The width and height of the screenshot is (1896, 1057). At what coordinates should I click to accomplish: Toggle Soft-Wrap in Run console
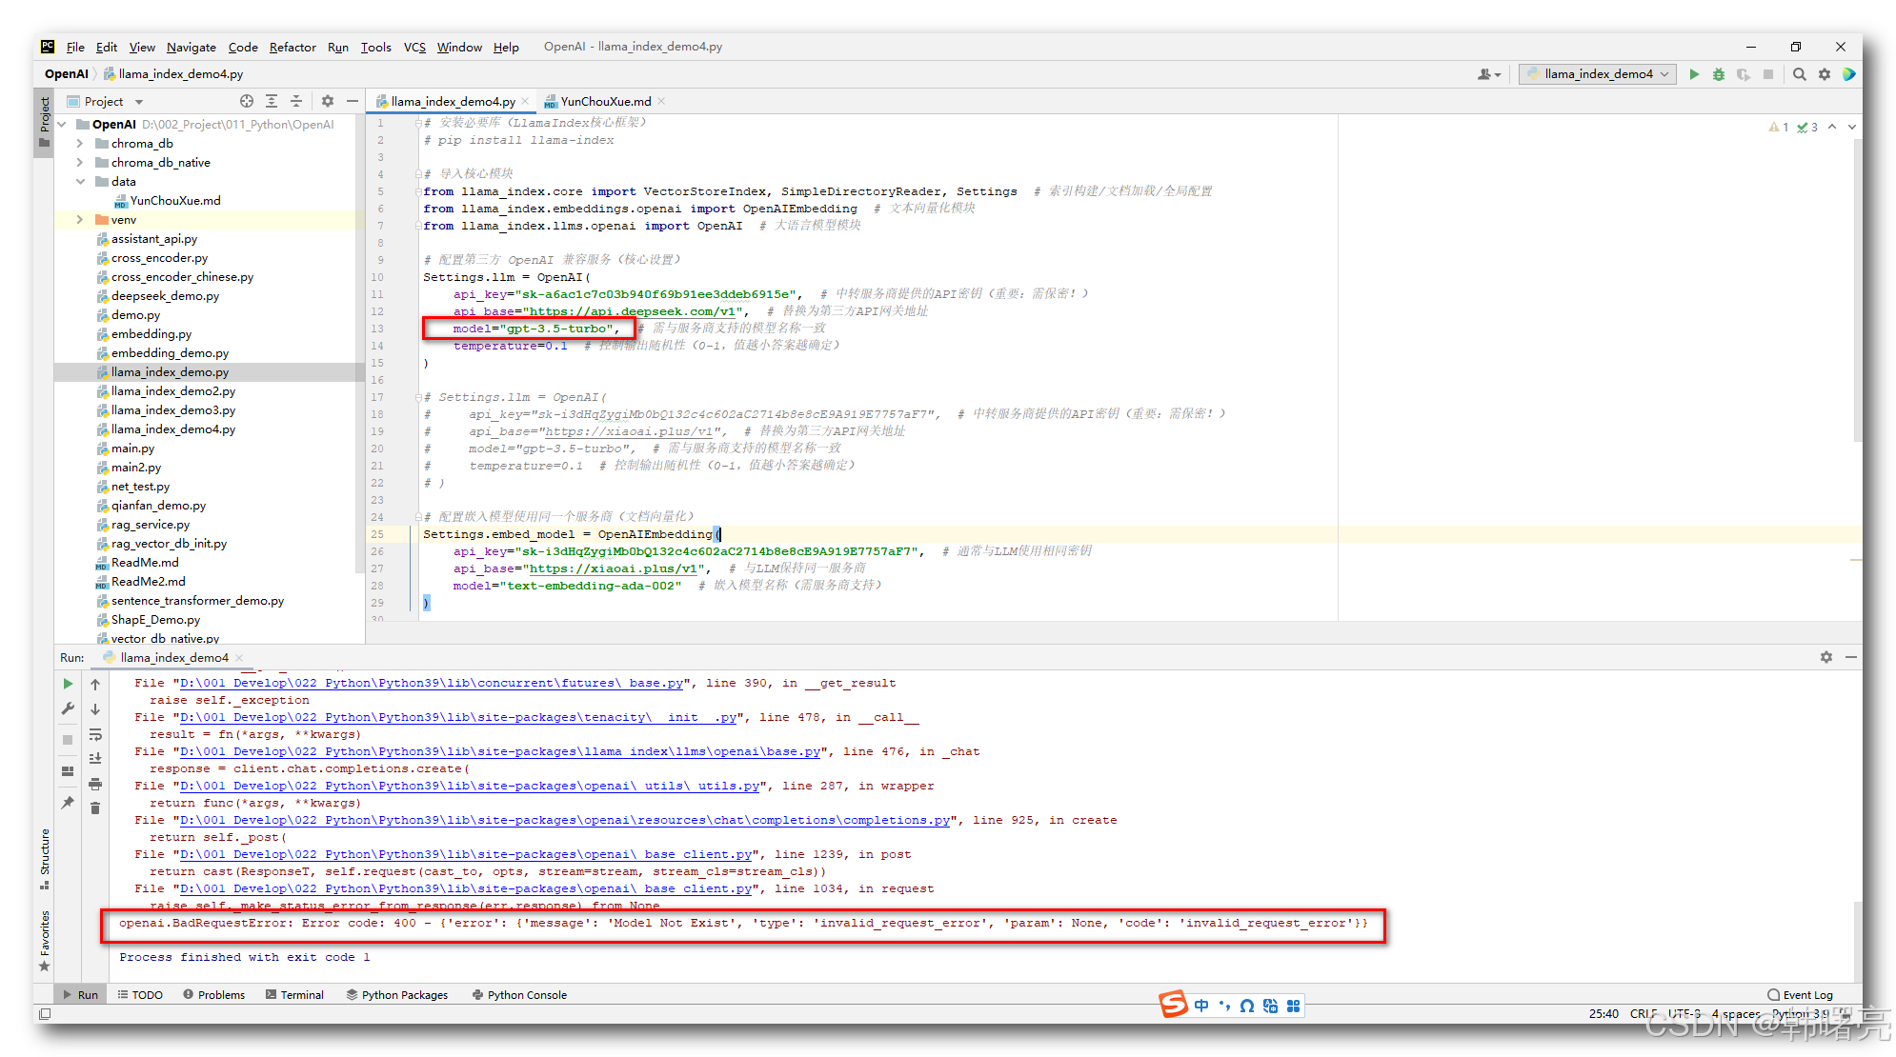[x=95, y=734]
